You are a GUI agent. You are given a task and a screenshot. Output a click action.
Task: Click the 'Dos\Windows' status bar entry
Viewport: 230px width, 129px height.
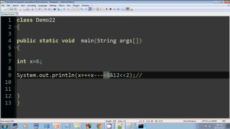pyautogui.click(x=190, y=121)
